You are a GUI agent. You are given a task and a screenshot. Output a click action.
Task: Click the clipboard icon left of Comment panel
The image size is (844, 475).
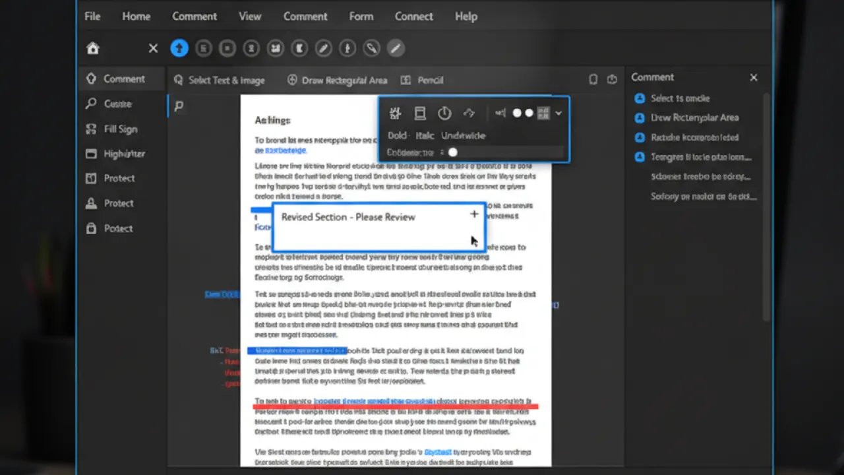point(593,79)
